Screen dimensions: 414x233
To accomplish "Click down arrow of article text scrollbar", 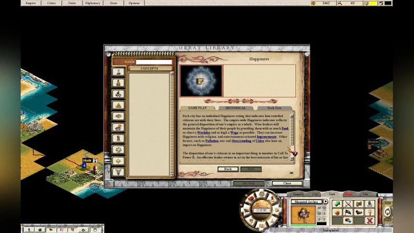I will pos(292,158).
